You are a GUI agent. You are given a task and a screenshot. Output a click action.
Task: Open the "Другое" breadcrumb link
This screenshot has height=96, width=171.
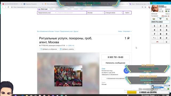pos(76,31)
